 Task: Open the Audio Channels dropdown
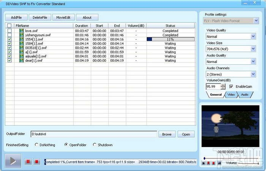pos(253,74)
